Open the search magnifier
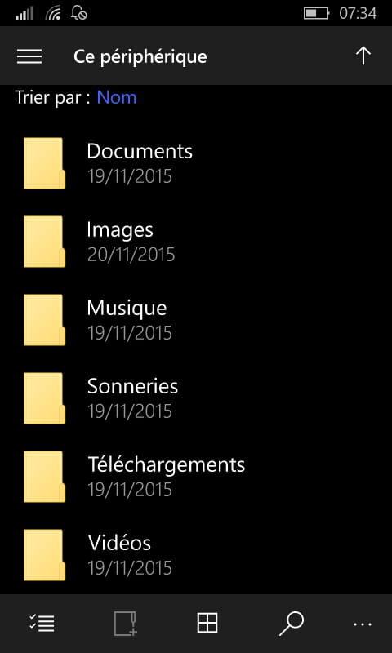392x653 pixels. [x=292, y=624]
